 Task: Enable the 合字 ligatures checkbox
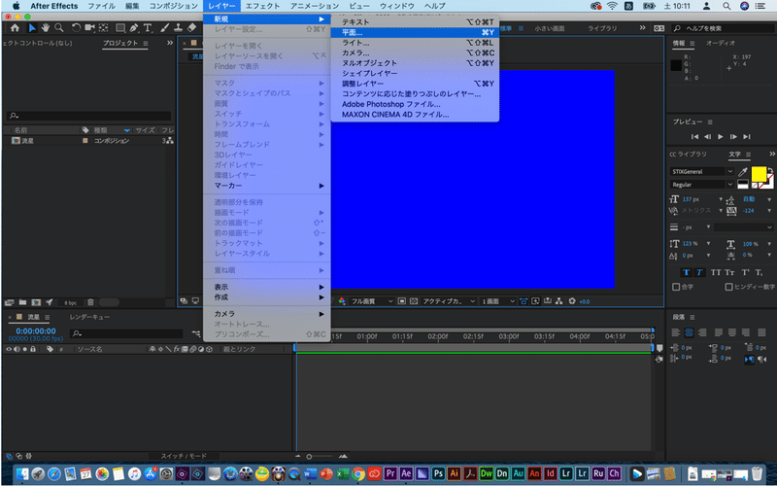676,287
